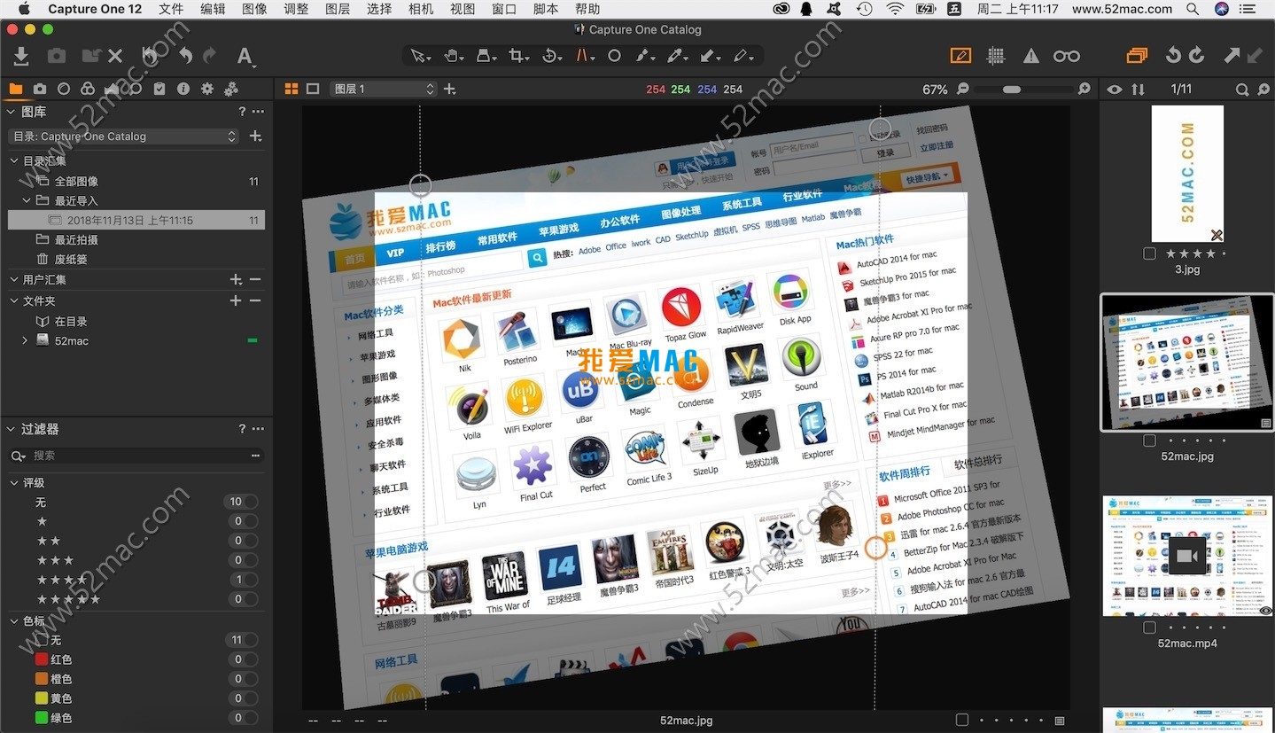Select the Apply adjustments arrow tool
This screenshot has height=733, width=1275.
(x=710, y=56)
